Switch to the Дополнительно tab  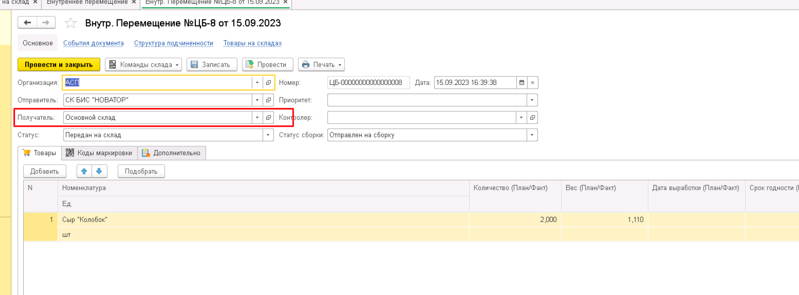click(172, 153)
